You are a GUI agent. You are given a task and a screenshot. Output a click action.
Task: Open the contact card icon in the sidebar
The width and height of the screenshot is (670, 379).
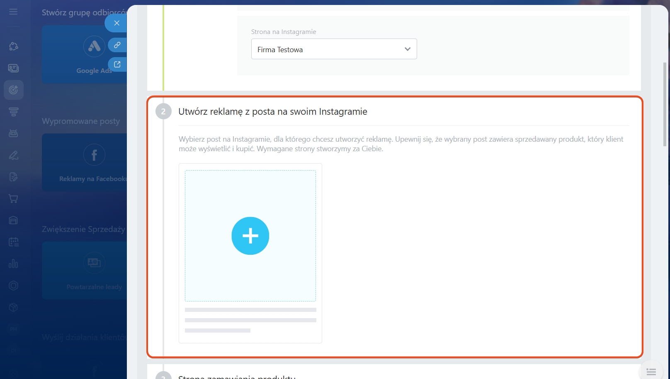[x=13, y=68]
